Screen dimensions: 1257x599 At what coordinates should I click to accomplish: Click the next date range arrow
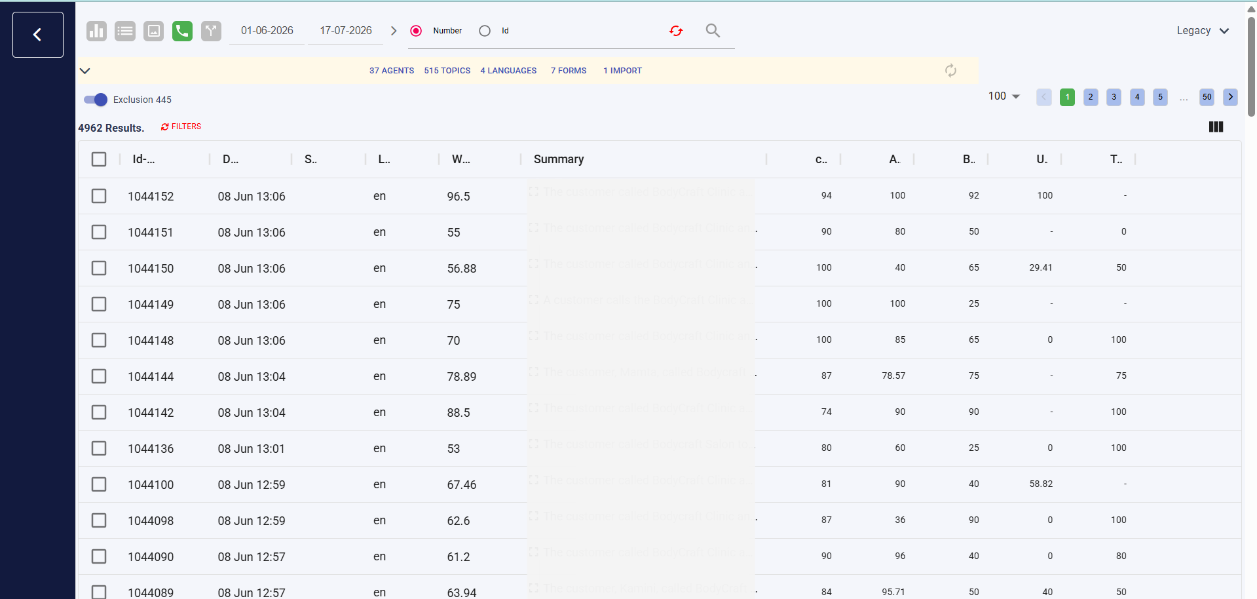click(394, 31)
